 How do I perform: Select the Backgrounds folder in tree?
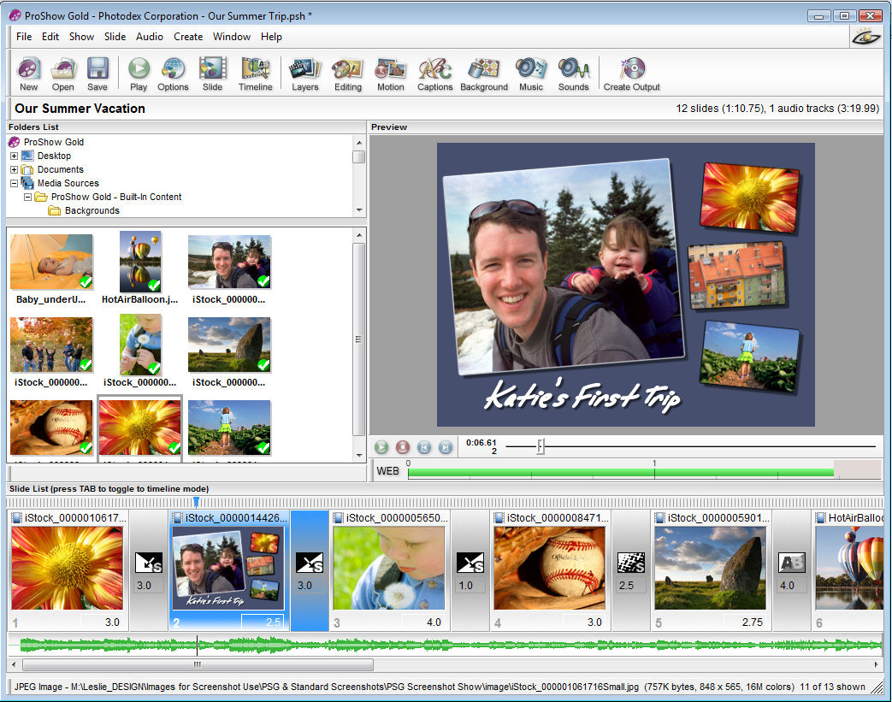tap(92, 211)
